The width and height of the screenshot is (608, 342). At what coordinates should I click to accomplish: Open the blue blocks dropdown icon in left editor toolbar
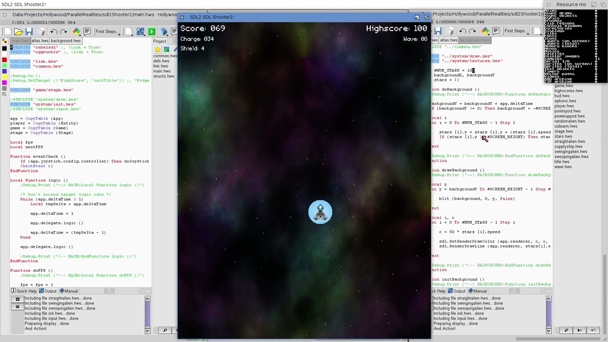(141, 31)
